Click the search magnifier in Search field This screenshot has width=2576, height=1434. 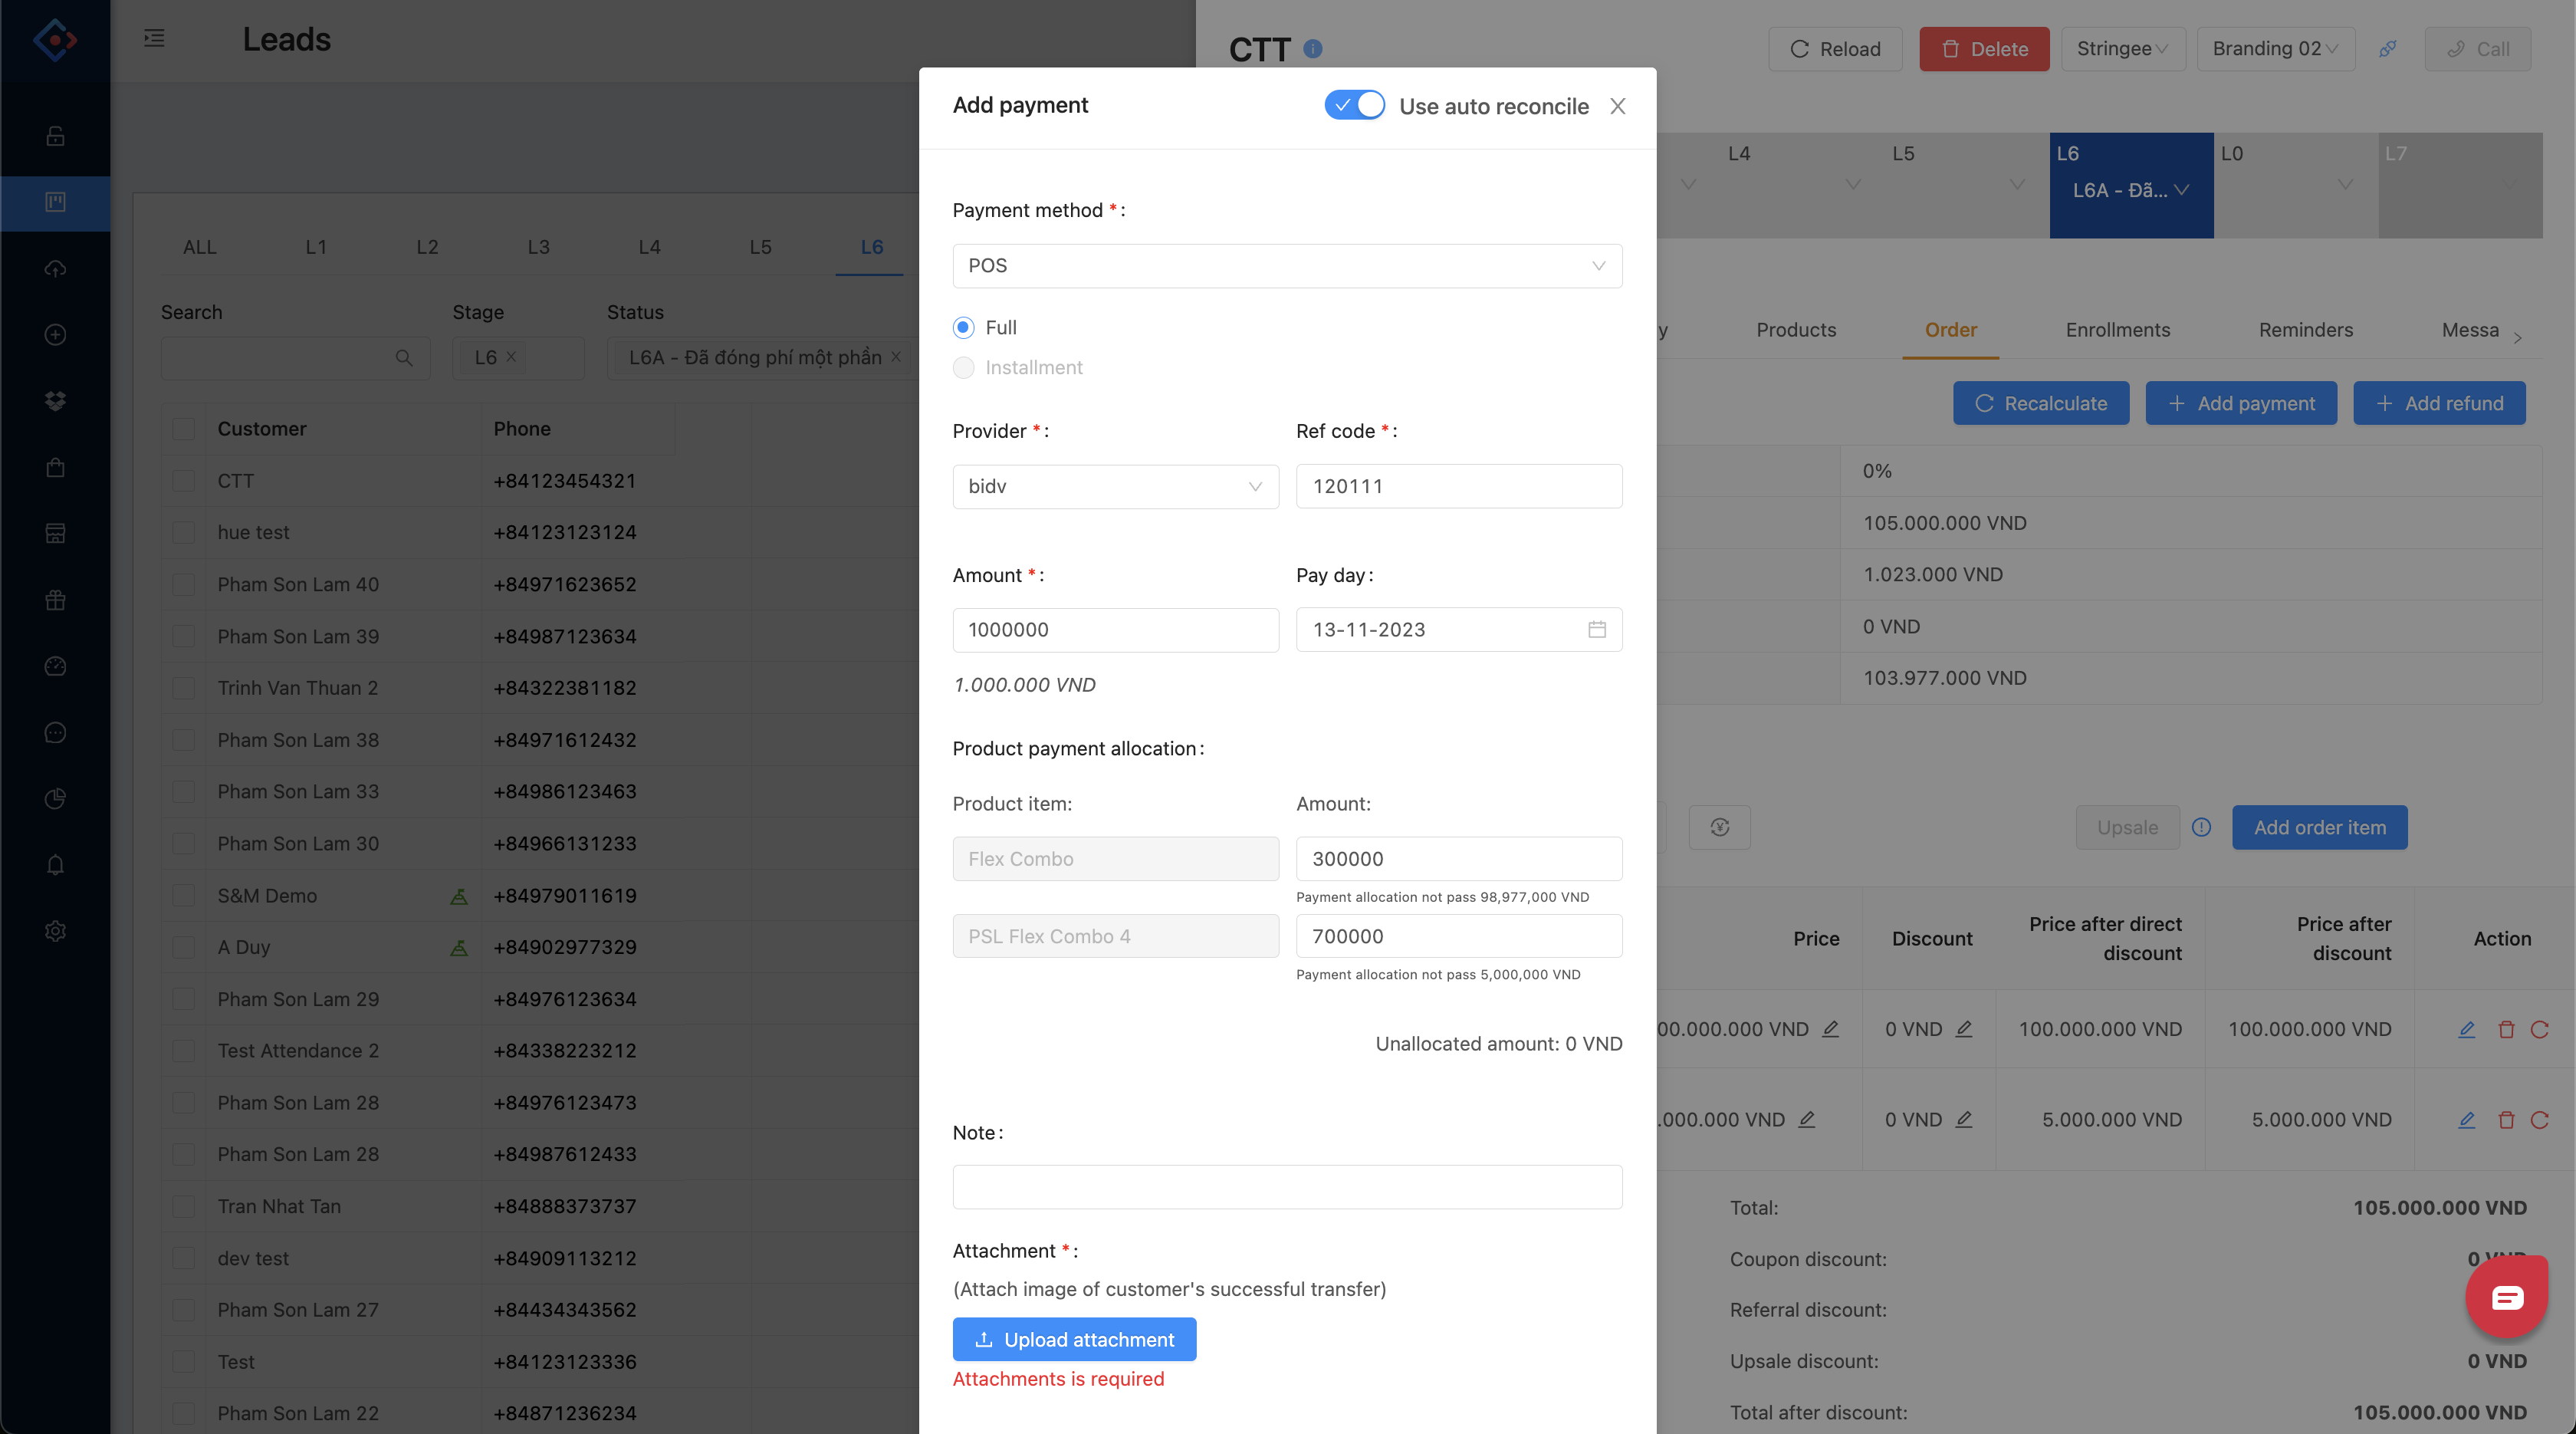tap(404, 358)
